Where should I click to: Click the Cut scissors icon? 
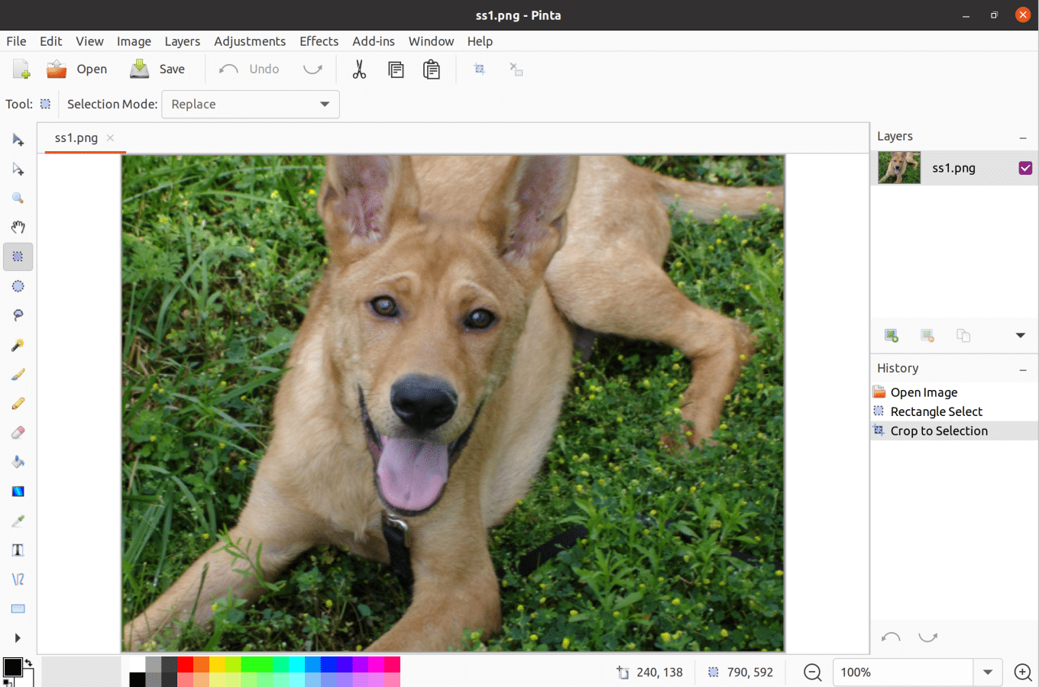tap(359, 69)
